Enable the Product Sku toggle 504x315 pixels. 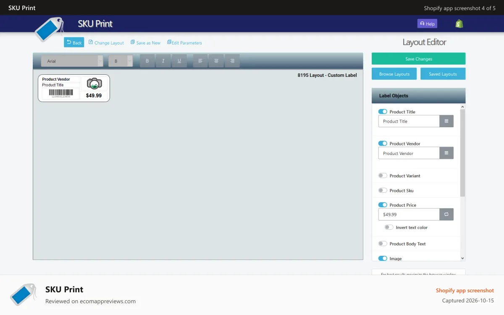[x=383, y=190]
